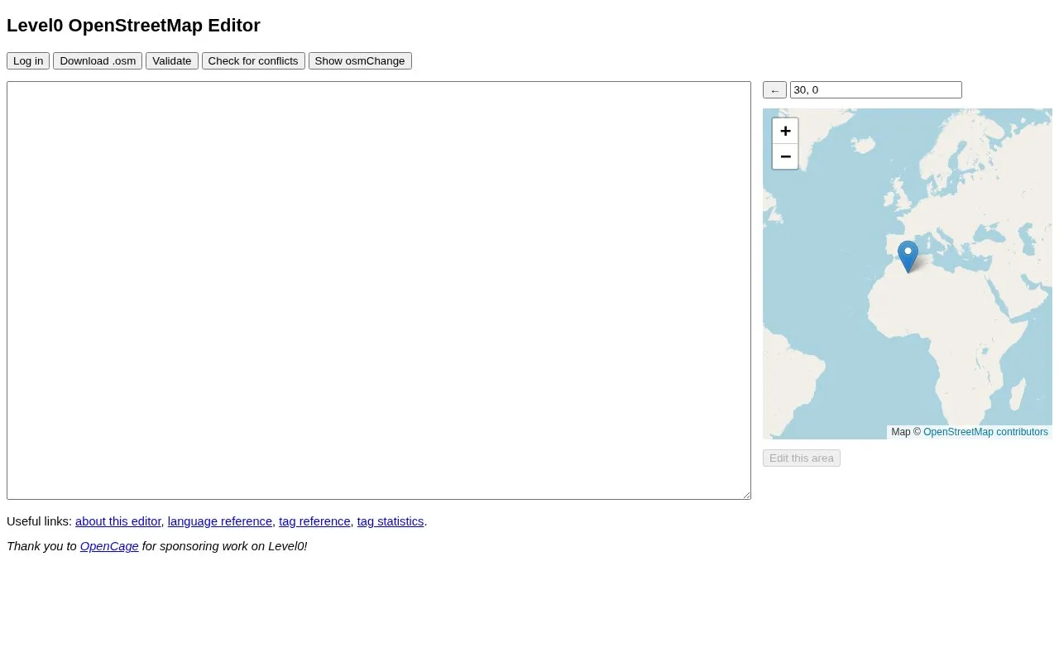
Task: Download the .osm file
Action: pyautogui.click(x=98, y=61)
